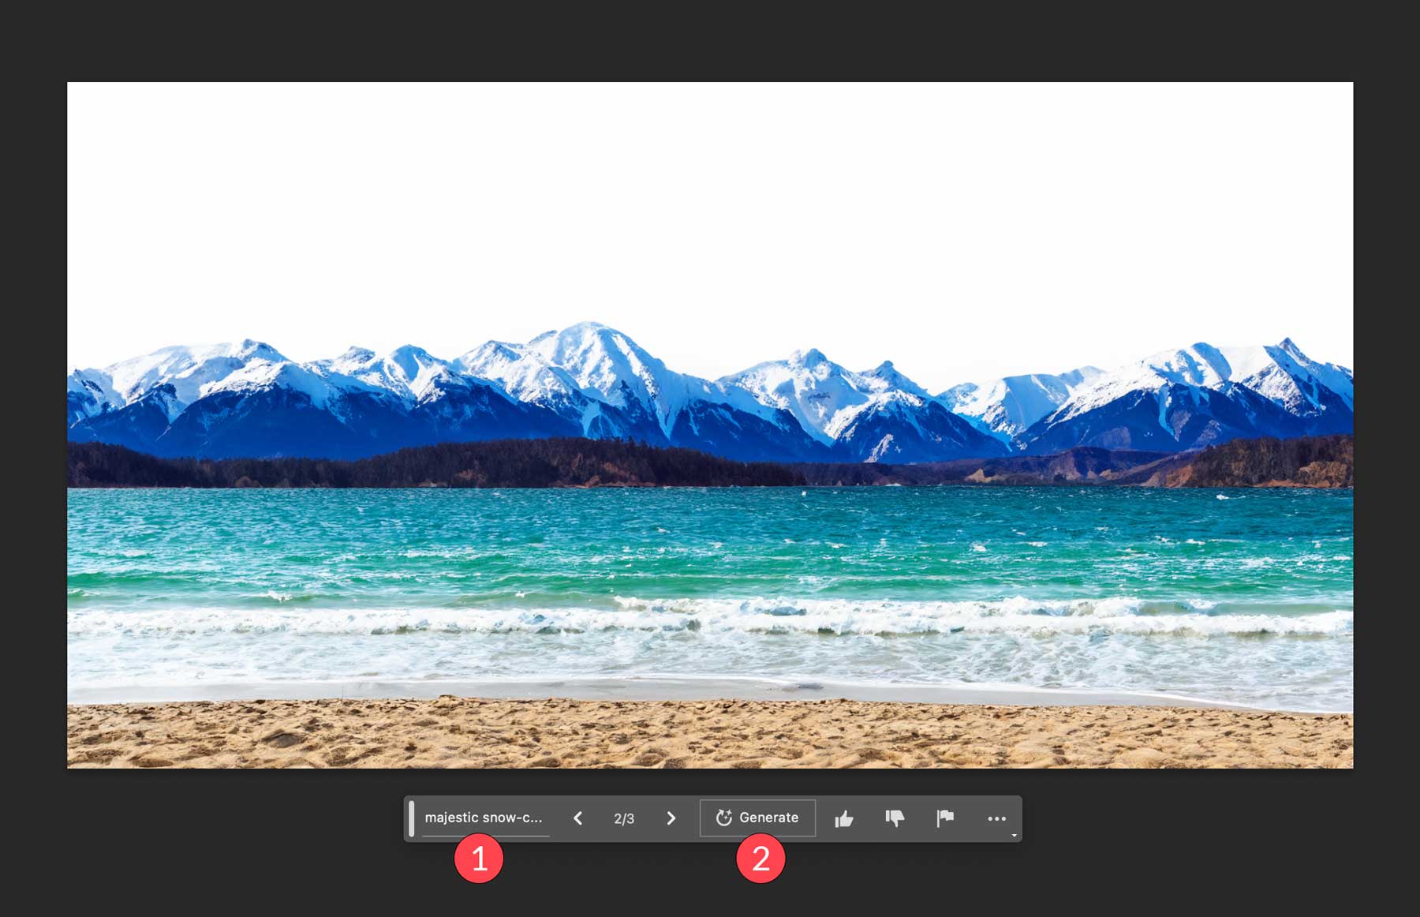
Task: Click the 2/3 variation counter
Action: pyautogui.click(x=624, y=819)
